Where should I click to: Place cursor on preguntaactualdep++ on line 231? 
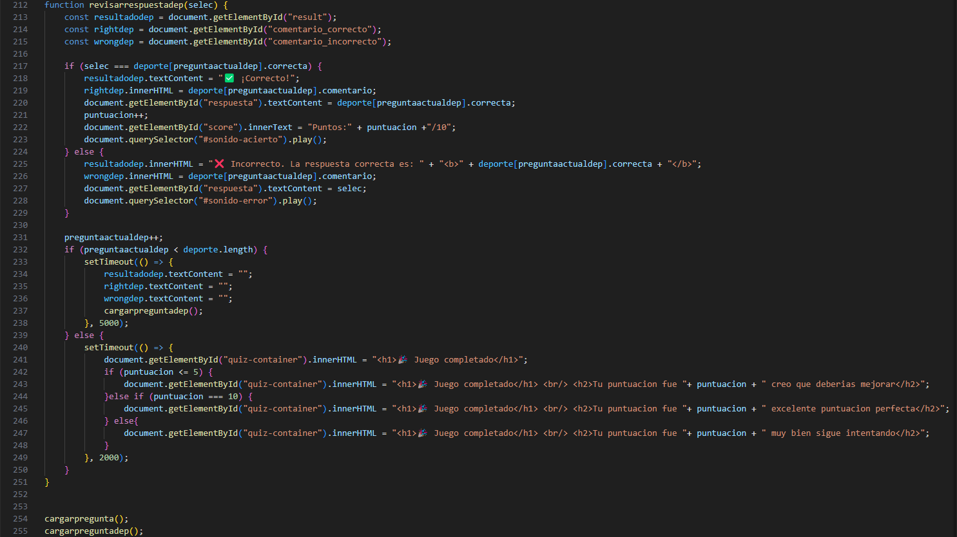click(x=113, y=237)
